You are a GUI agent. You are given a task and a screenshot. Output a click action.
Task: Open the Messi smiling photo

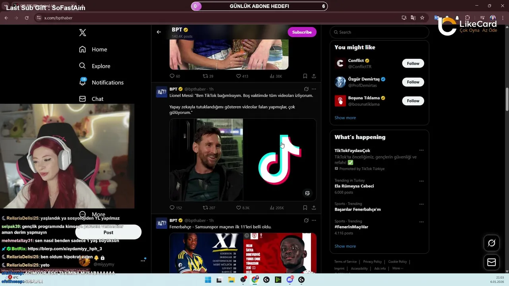pos(206,160)
